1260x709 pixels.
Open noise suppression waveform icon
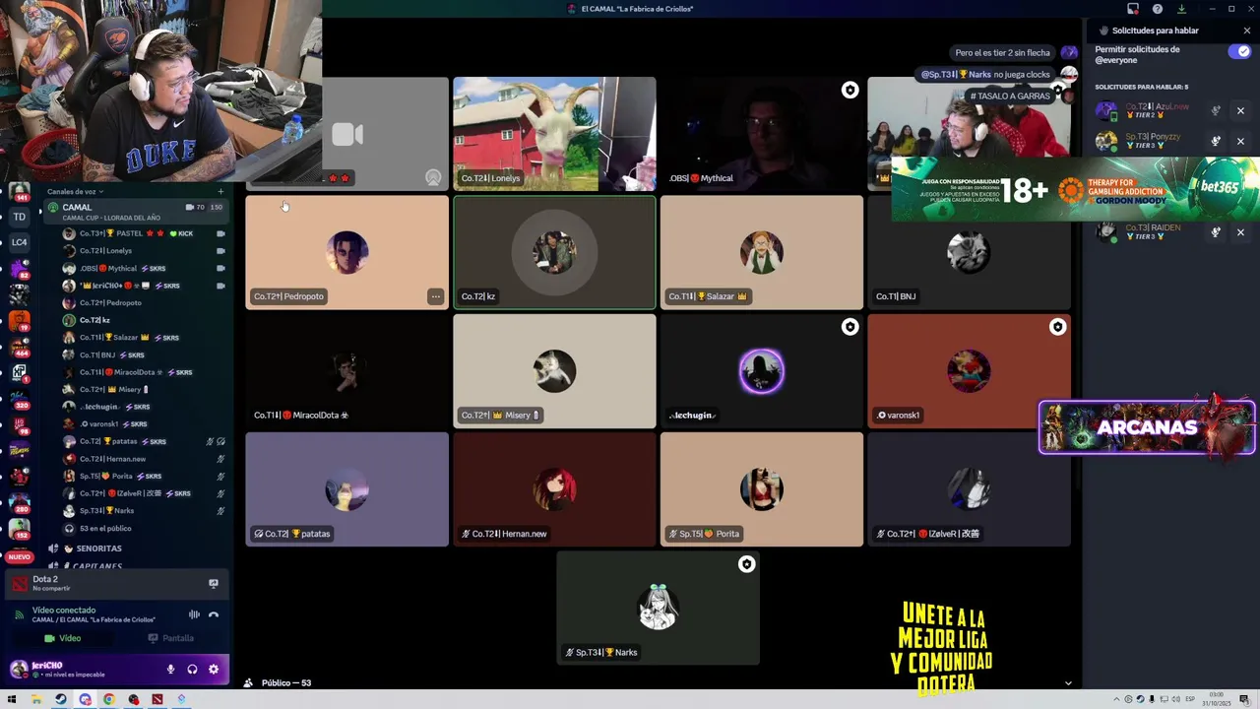pyautogui.click(x=194, y=614)
